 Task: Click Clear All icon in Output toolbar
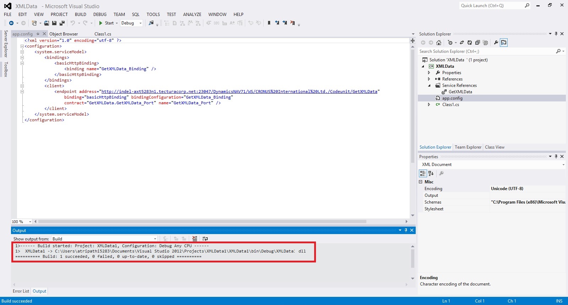coord(195,239)
